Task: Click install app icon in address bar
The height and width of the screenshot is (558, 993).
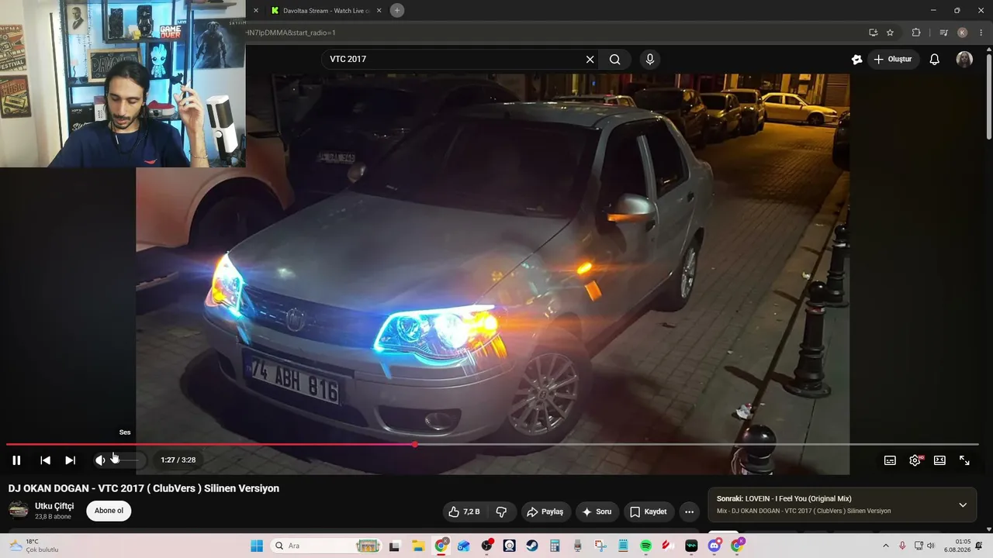Action: (873, 33)
